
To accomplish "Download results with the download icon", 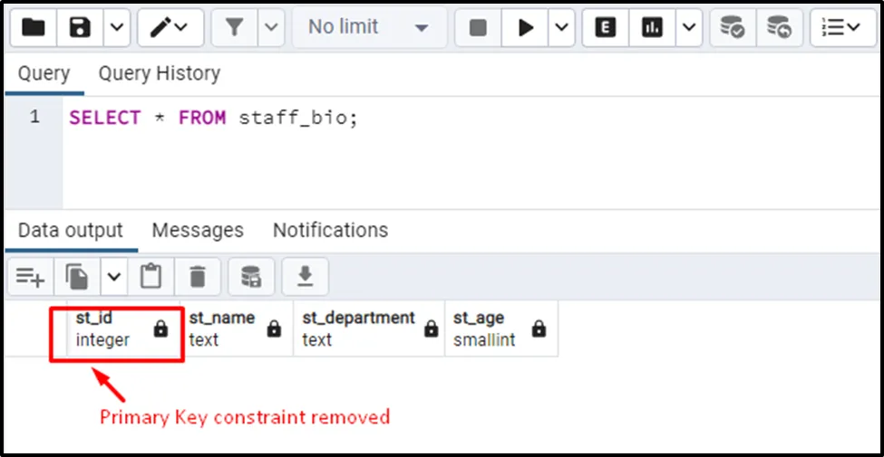I will point(305,277).
